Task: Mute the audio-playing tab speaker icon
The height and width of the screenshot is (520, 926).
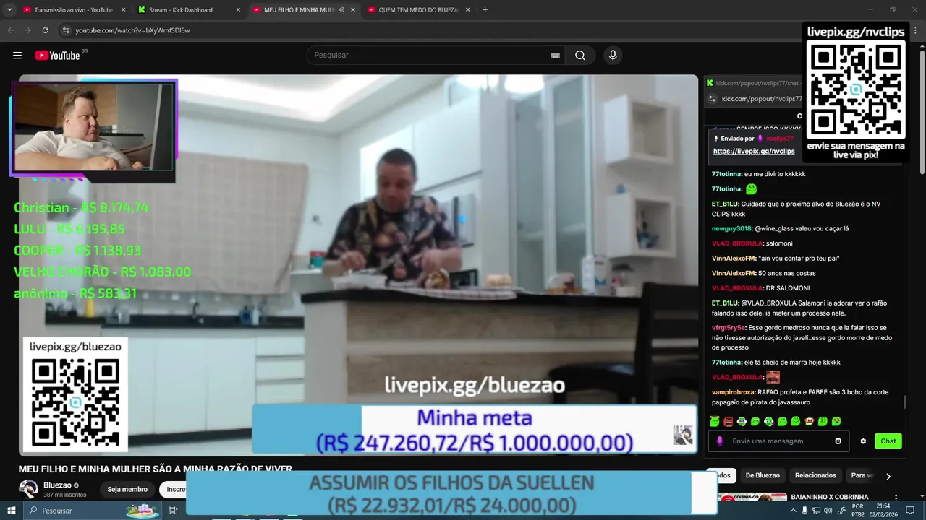Action: click(x=341, y=10)
